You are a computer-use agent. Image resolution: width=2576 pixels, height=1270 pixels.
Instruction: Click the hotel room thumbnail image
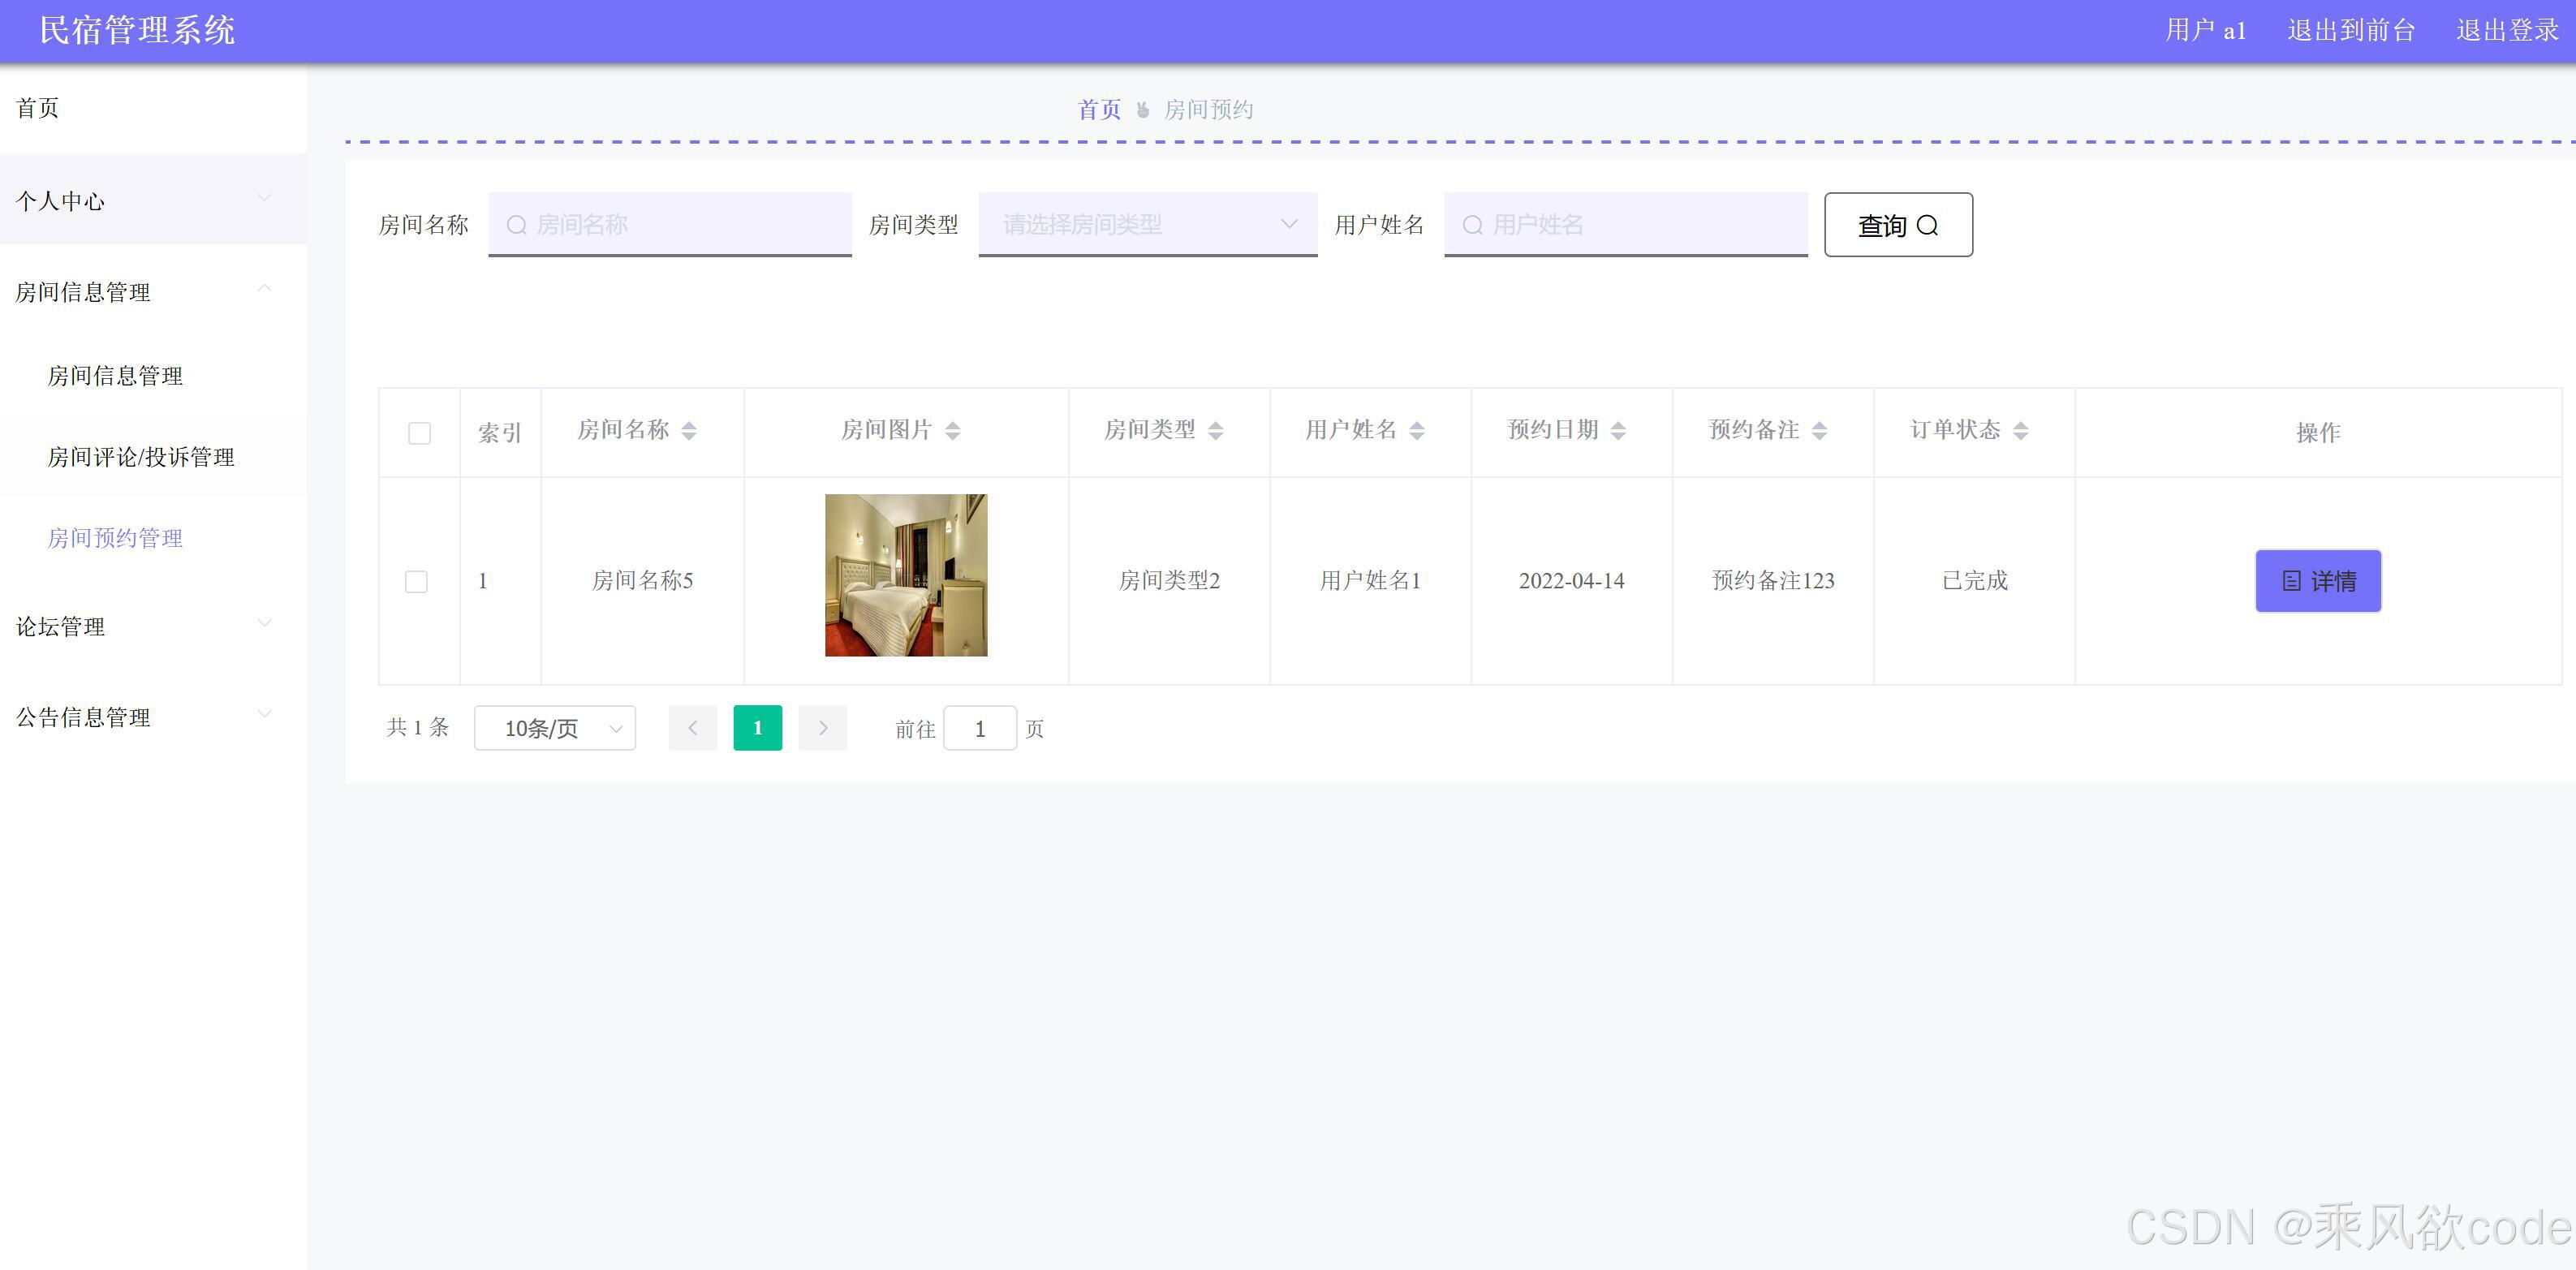tap(905, 575)
